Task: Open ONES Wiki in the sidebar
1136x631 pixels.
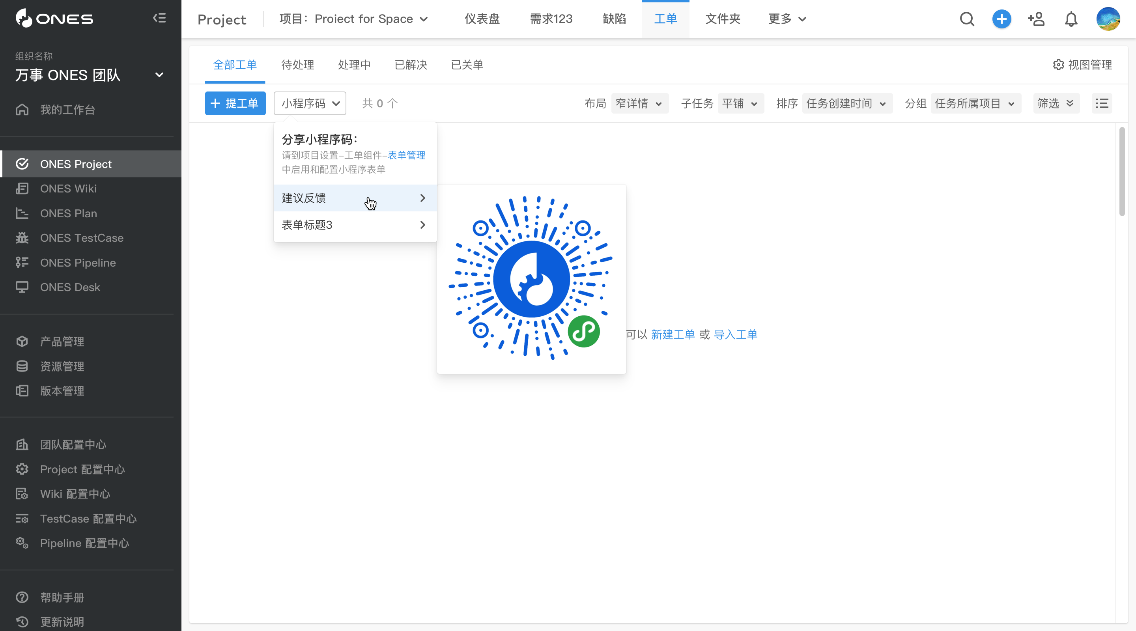Action: (90, 189)
